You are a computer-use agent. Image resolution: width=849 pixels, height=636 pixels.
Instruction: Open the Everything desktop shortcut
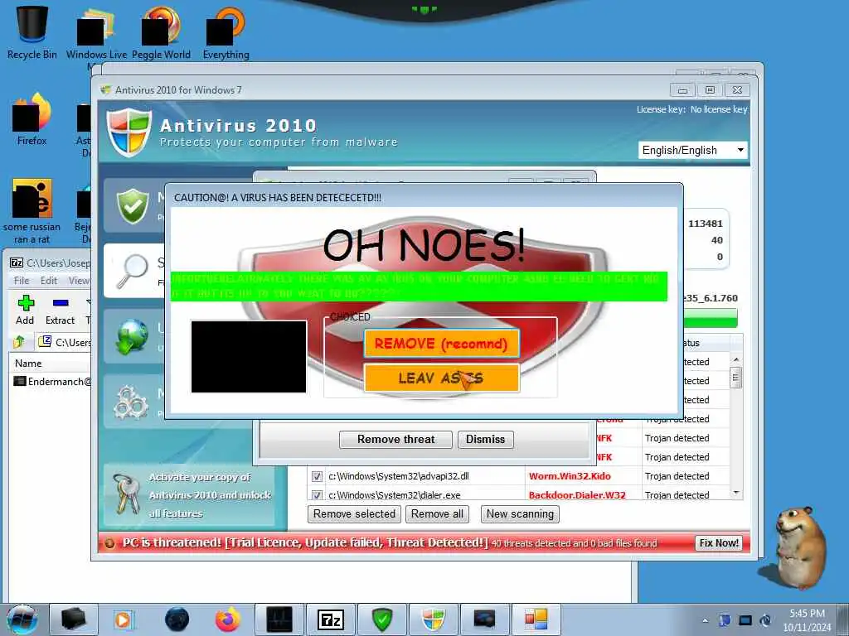click(x=226, y=31)
